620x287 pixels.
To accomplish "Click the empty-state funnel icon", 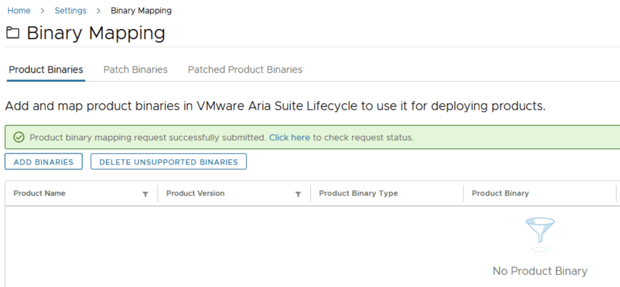I will point(539,234).
